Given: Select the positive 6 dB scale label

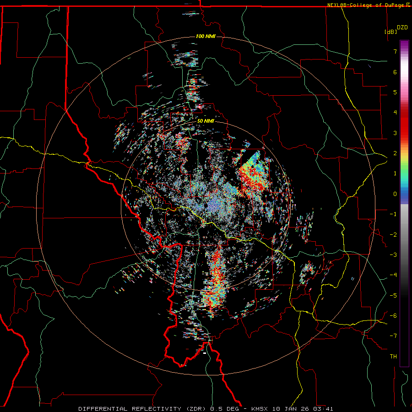Looking at the screenshot, I should (395, 72).
